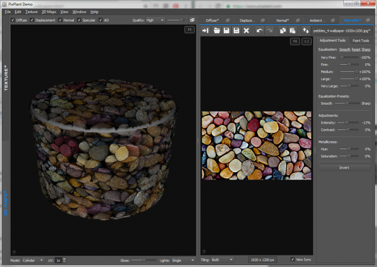Open the Lights dropdown set to Single
The image size is (377, 267).
(x=183, y=260)
